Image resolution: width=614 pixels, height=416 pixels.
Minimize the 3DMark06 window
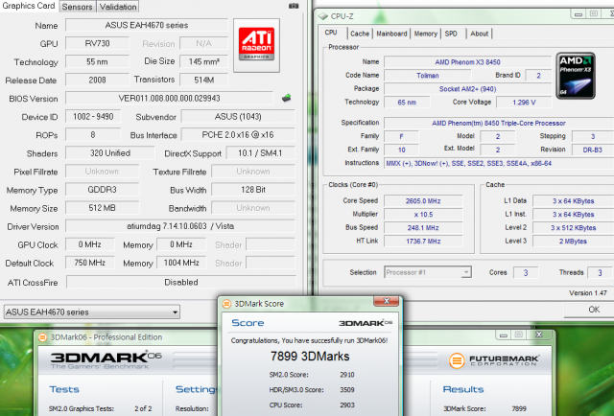coord(504,335)
